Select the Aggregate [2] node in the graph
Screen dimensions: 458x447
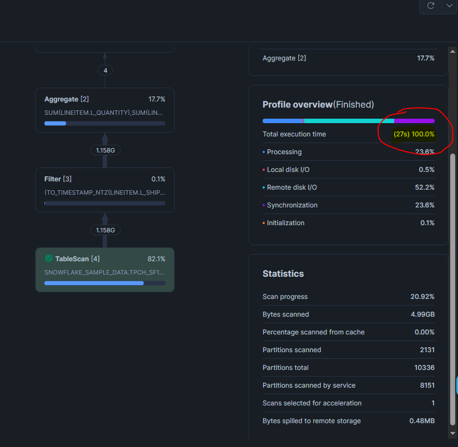104,110
